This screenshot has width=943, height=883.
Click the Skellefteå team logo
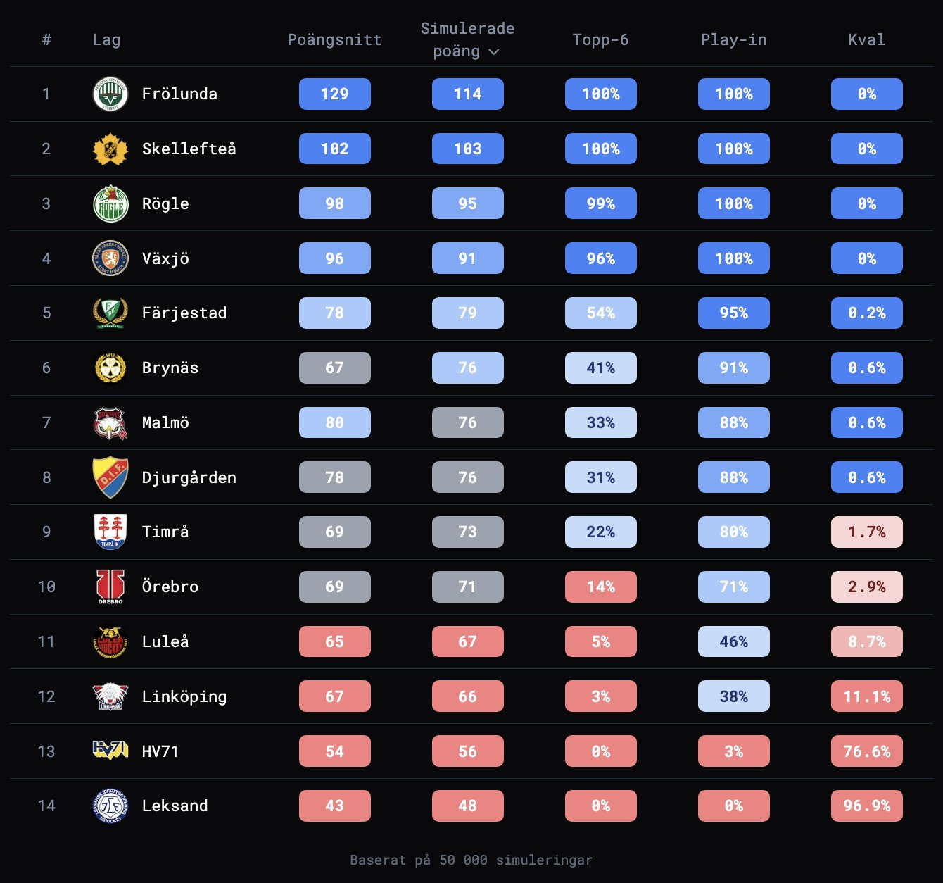[110, 149]
